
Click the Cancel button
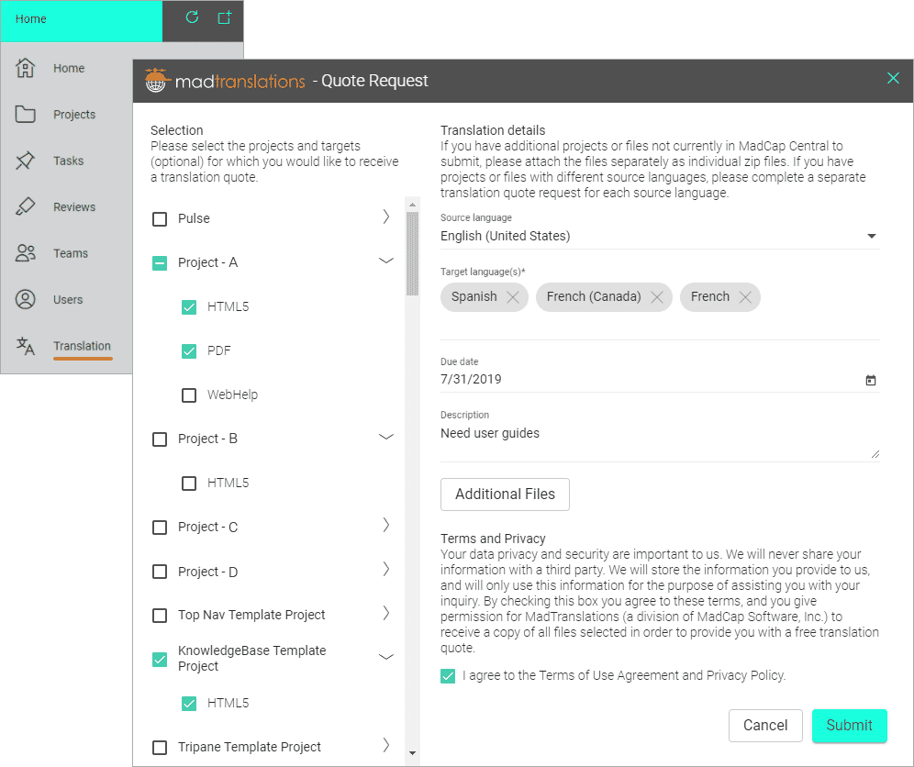tap(765, 725)
